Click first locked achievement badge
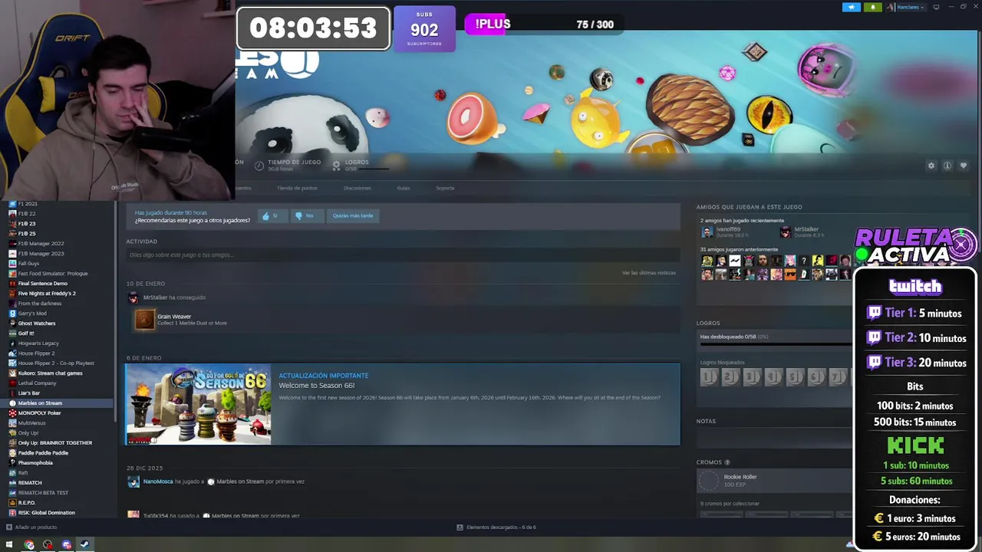The height and width of the screenshot is (552, 982). 708,376
